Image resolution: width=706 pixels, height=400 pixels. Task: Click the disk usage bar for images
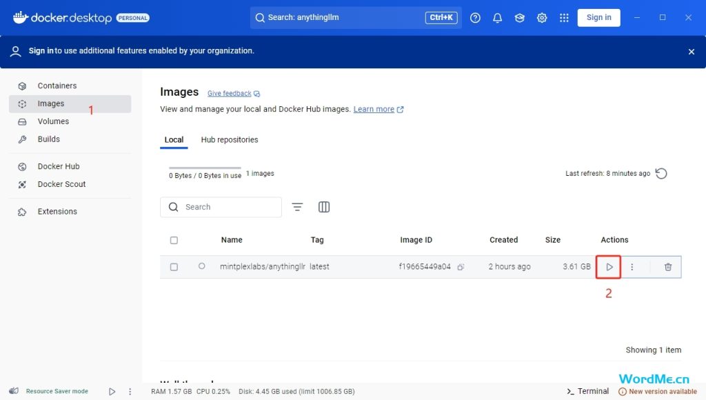click(205, 168)
